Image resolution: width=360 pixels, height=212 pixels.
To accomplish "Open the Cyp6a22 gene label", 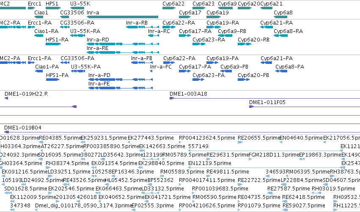I will coord(173,4).
